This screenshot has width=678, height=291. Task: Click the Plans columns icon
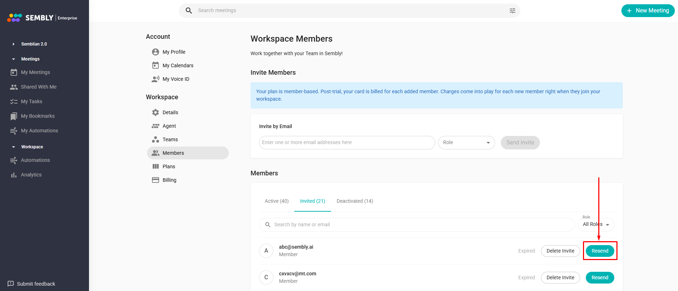156,166
